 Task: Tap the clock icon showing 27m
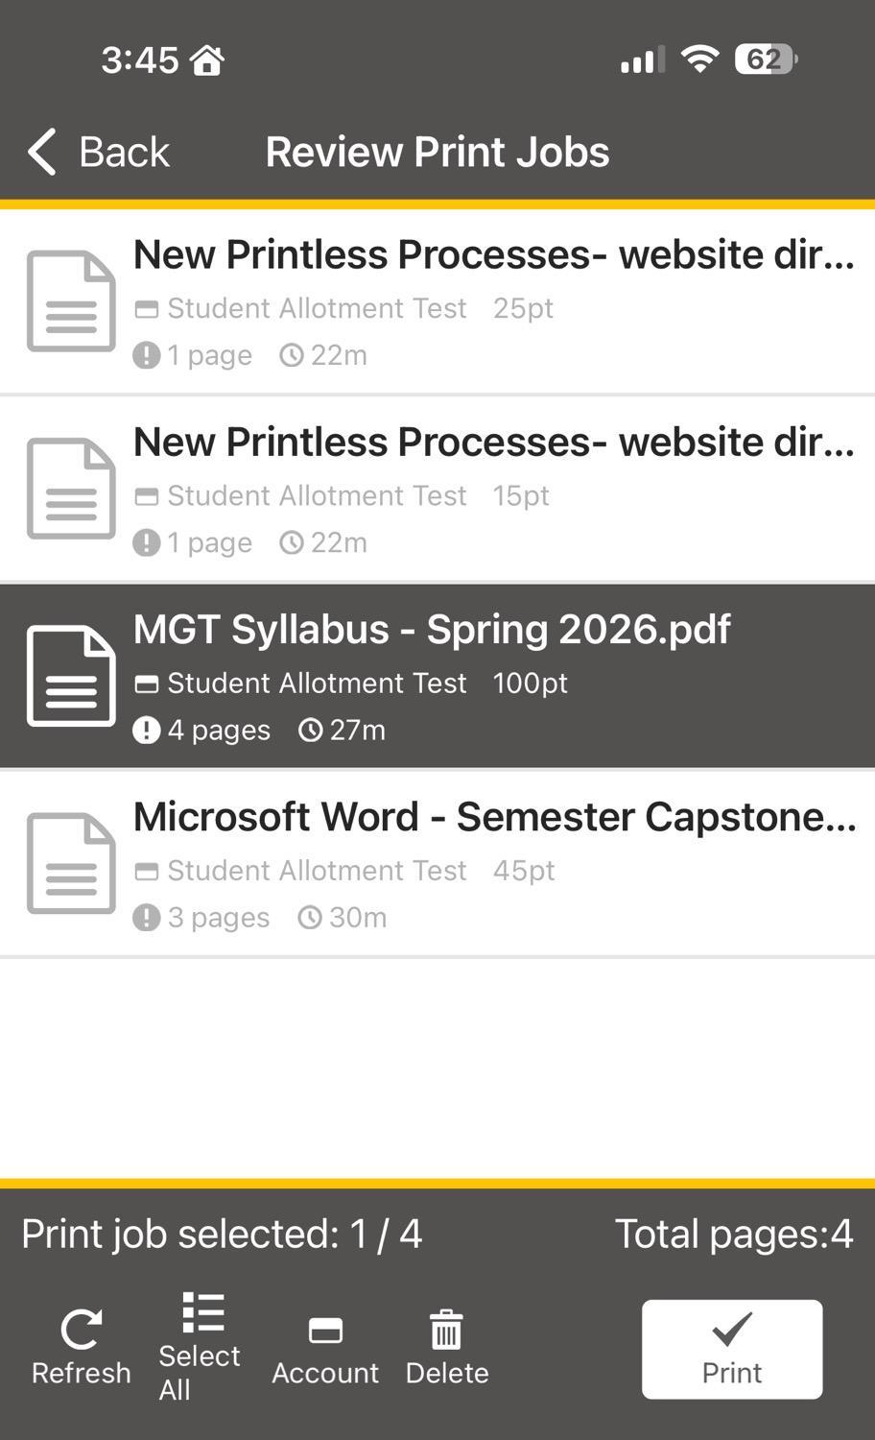310,730
